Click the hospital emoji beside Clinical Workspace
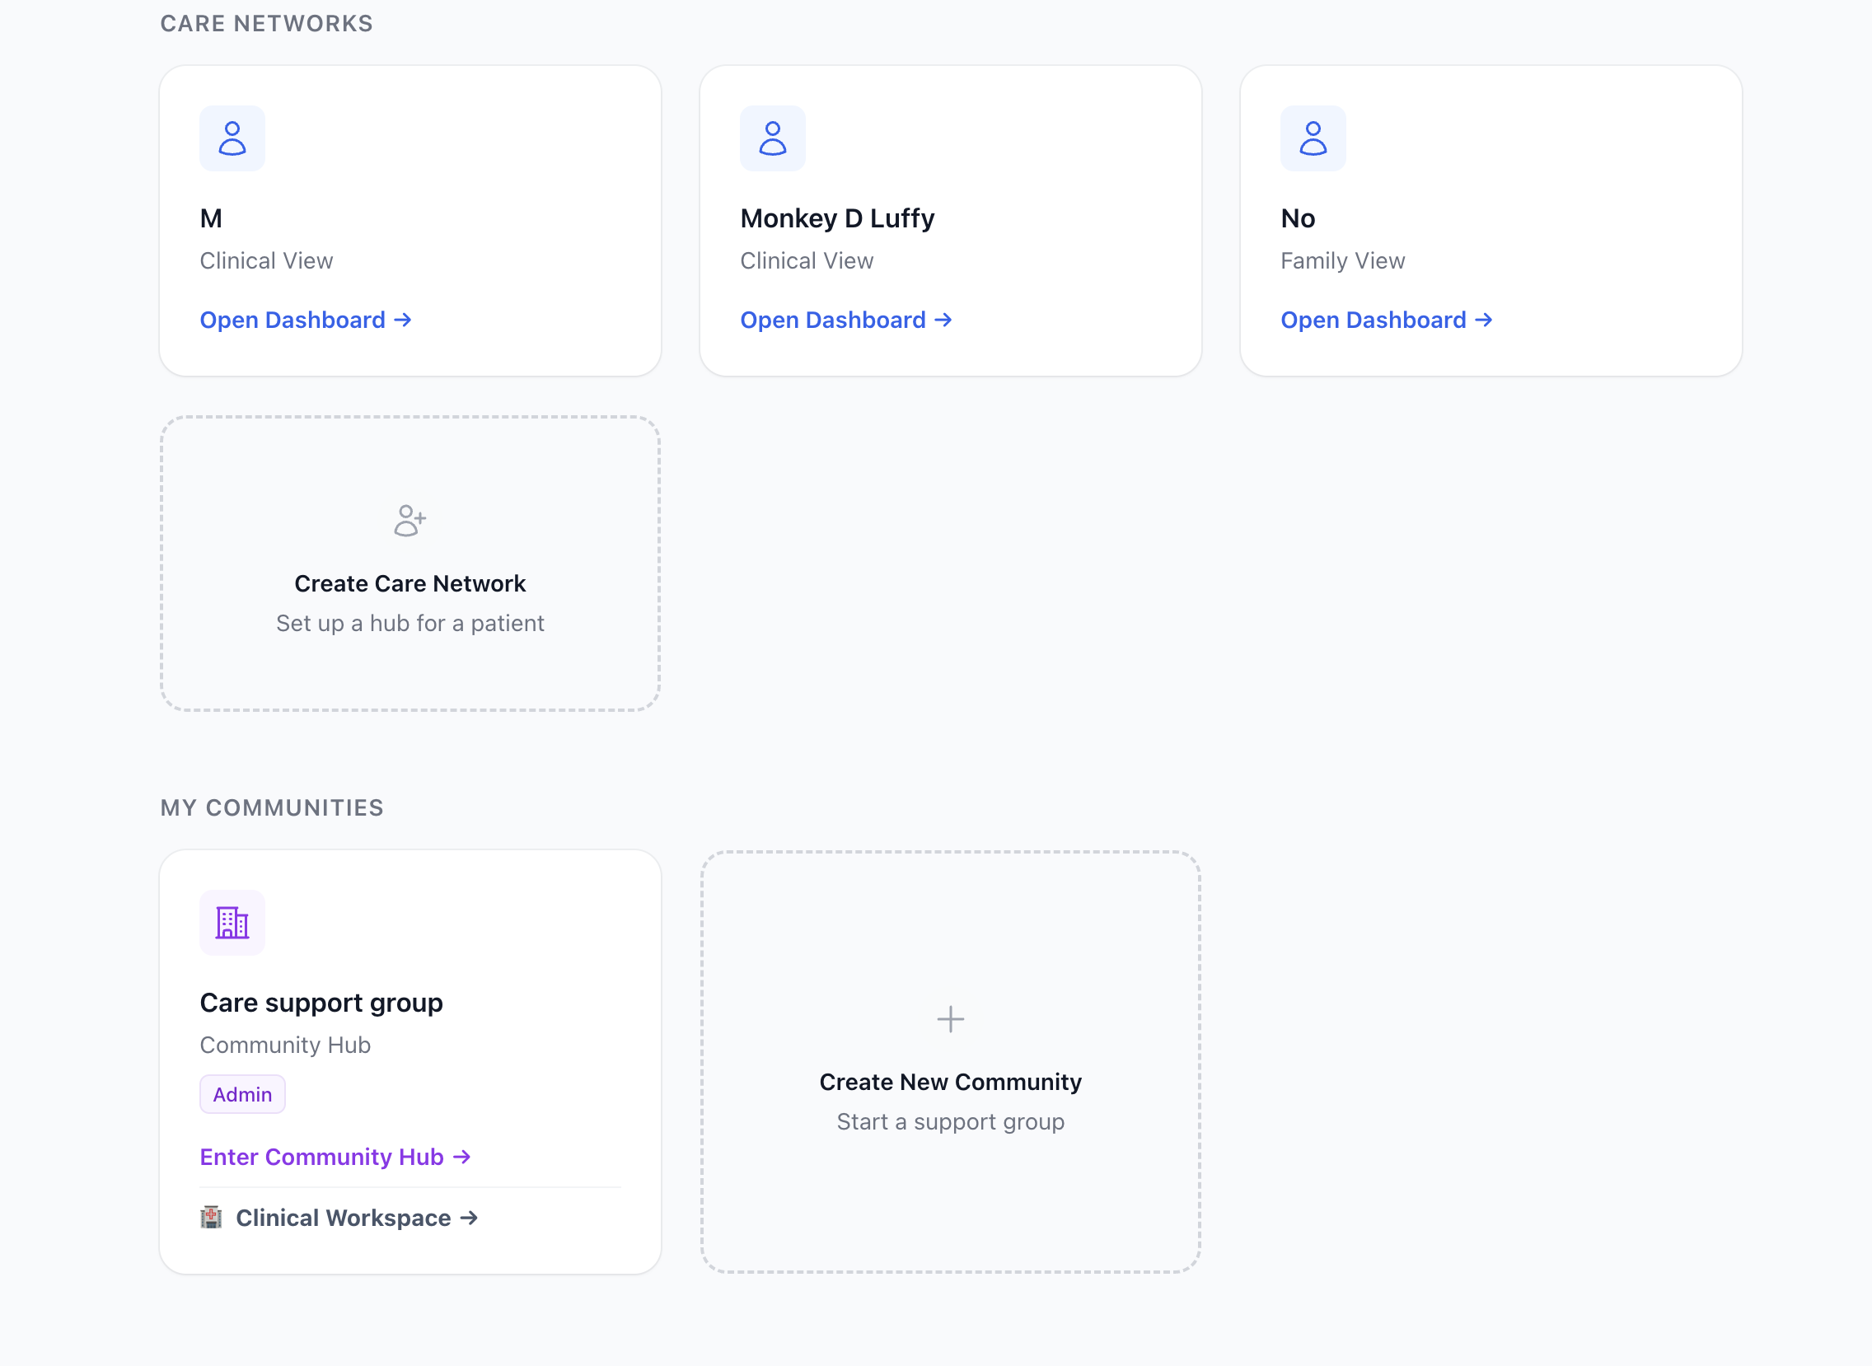 [211, 1217]
